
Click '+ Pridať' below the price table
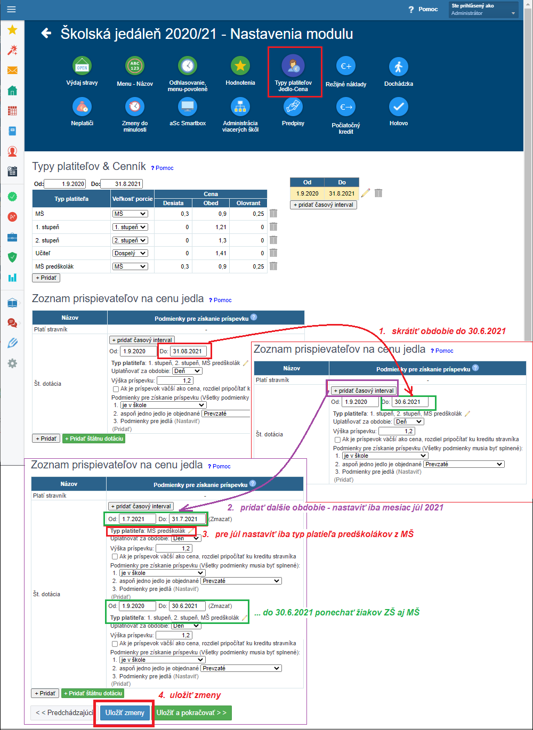46,278
